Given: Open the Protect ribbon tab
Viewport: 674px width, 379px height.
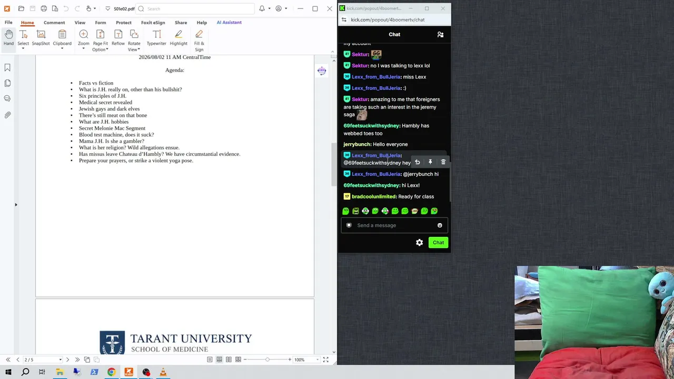Looking at the screenshot, I should [x=123, y=23].
